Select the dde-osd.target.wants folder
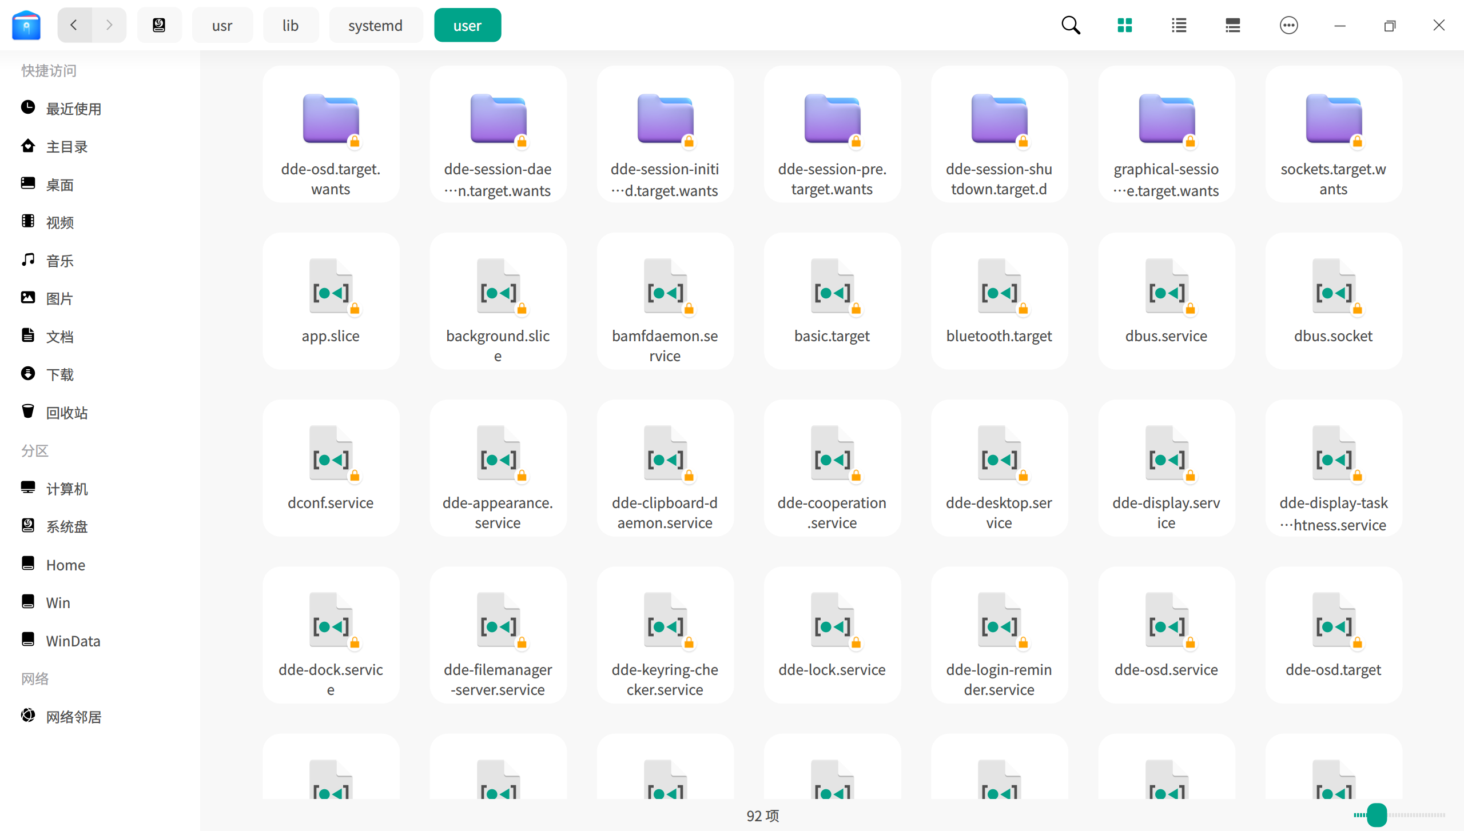 click(331, 134)
